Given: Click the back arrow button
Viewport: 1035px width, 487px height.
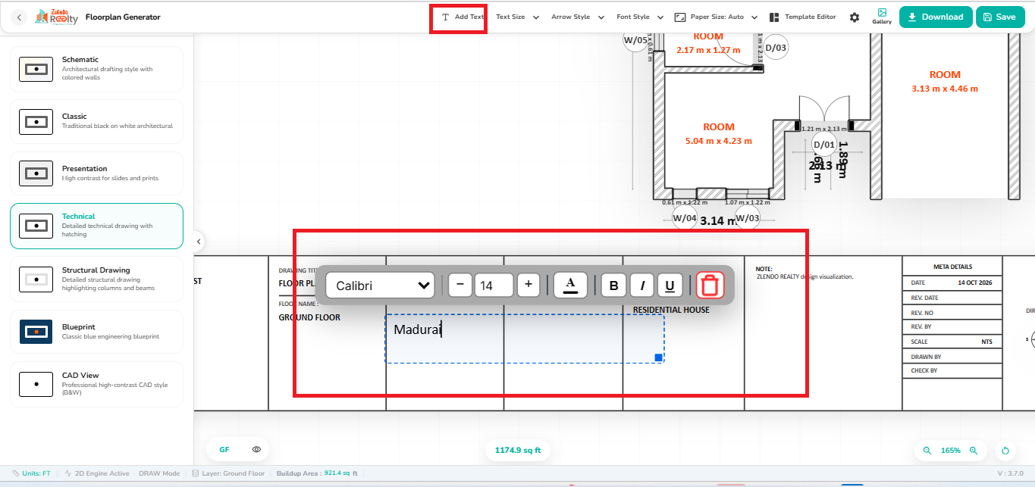Looking at the screenshot, I should (20, 17).
